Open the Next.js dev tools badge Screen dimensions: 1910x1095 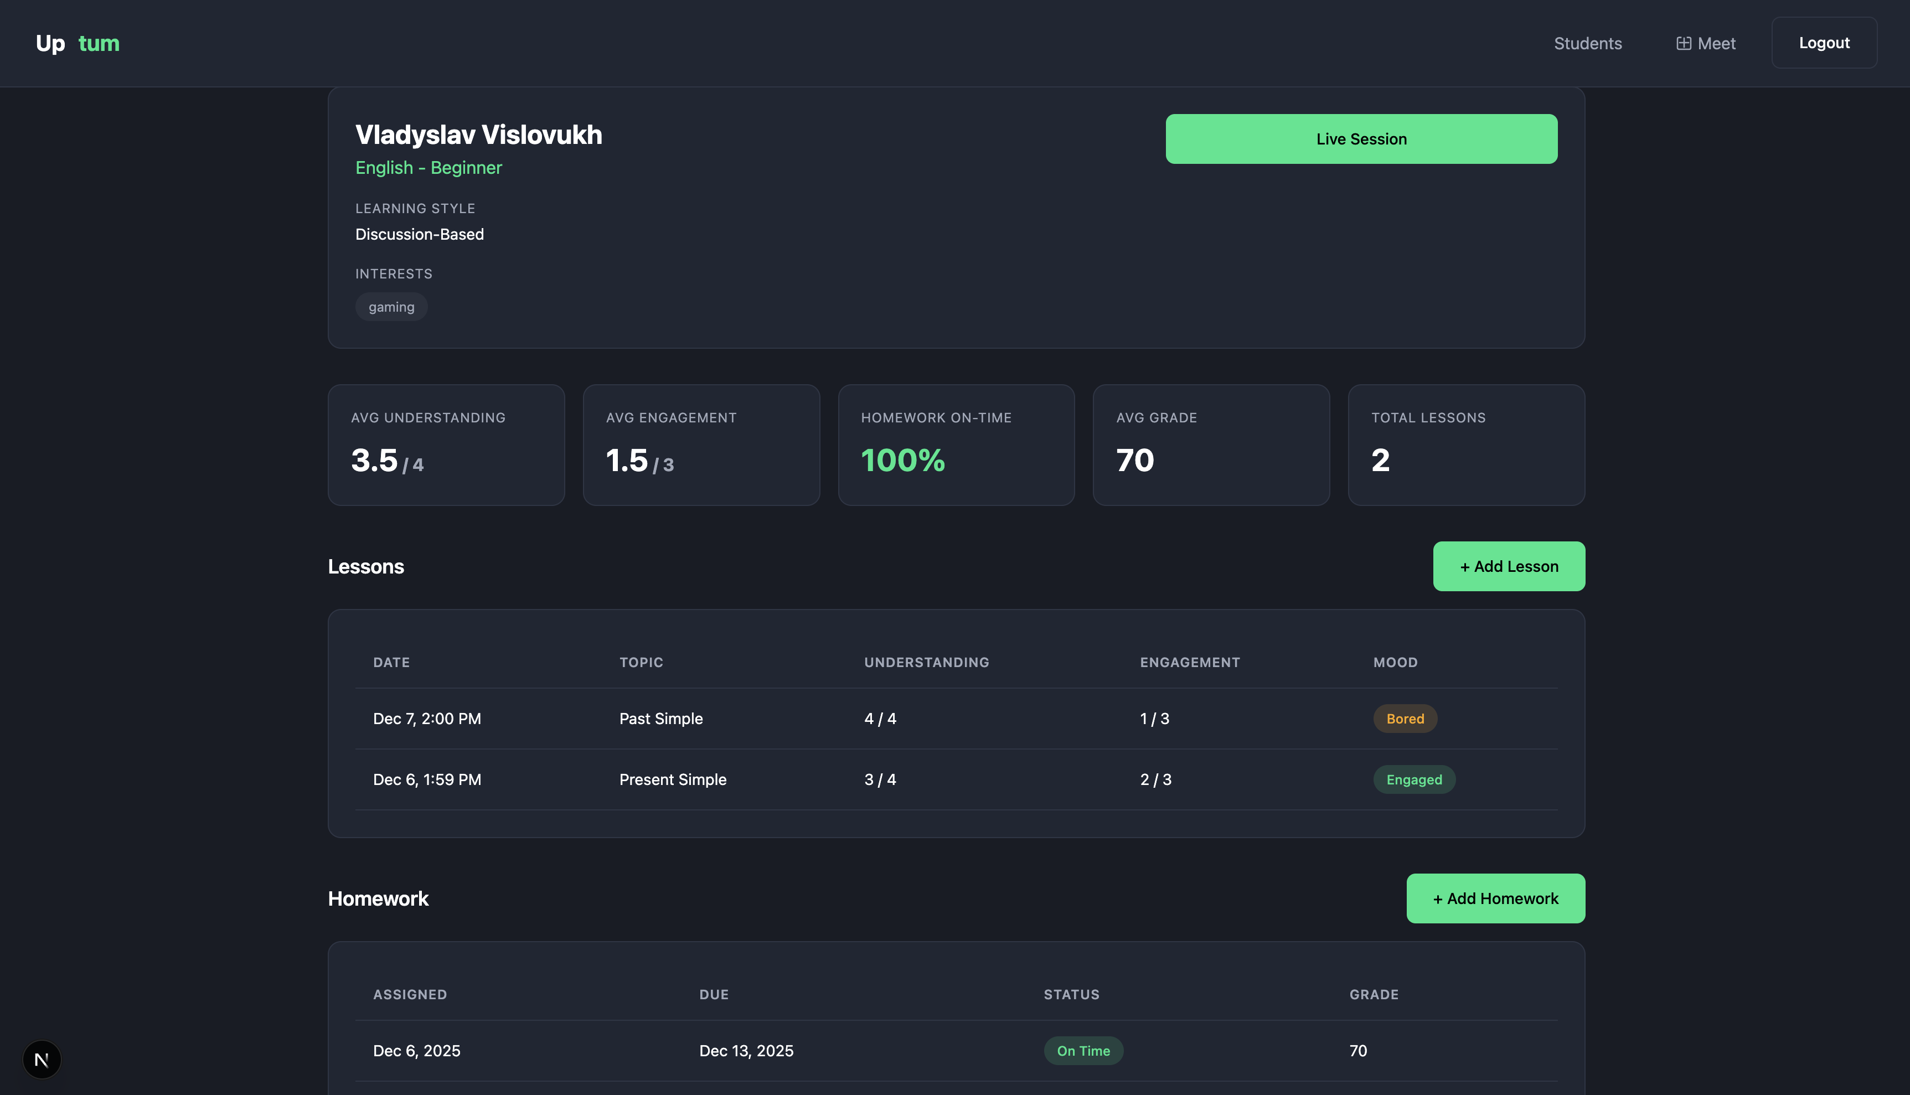[x=42, y=1060]
